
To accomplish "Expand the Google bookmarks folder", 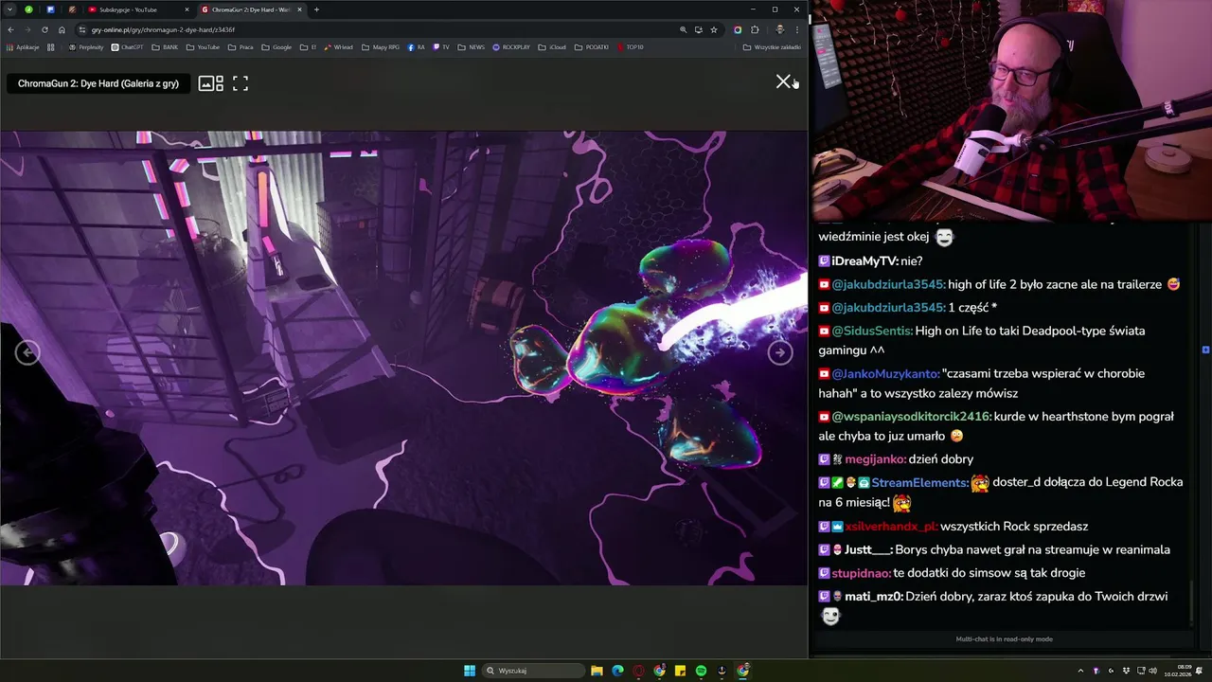I will pos(276,46).
